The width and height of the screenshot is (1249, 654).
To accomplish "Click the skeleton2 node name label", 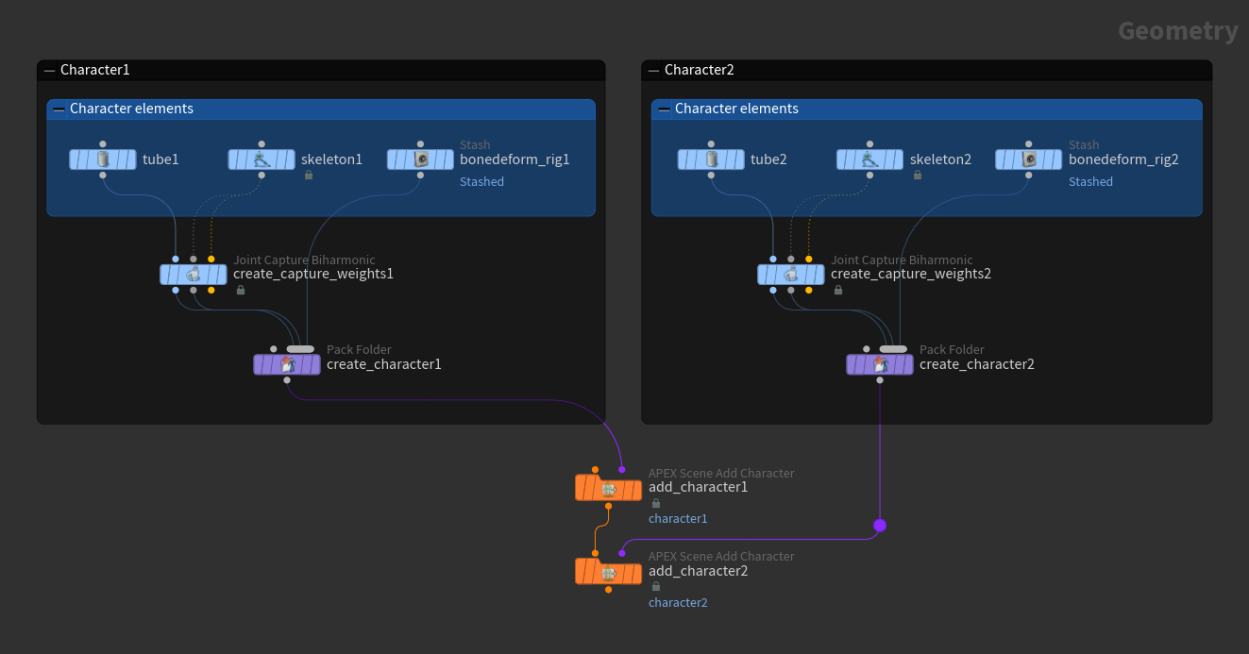I will (x=940, y=159).
